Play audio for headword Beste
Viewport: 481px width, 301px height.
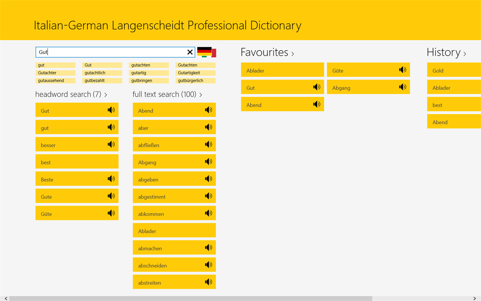coord(111,179)
